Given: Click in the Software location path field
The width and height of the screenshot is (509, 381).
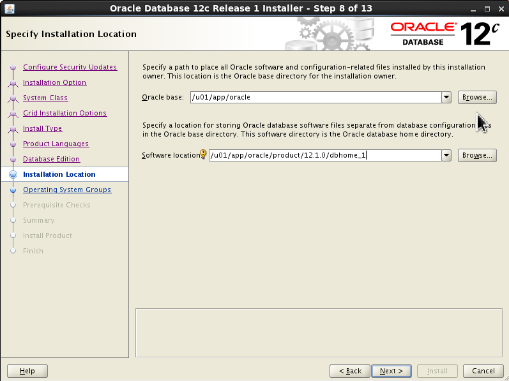Looking at the screenshot, I should [x=325, y=155].
